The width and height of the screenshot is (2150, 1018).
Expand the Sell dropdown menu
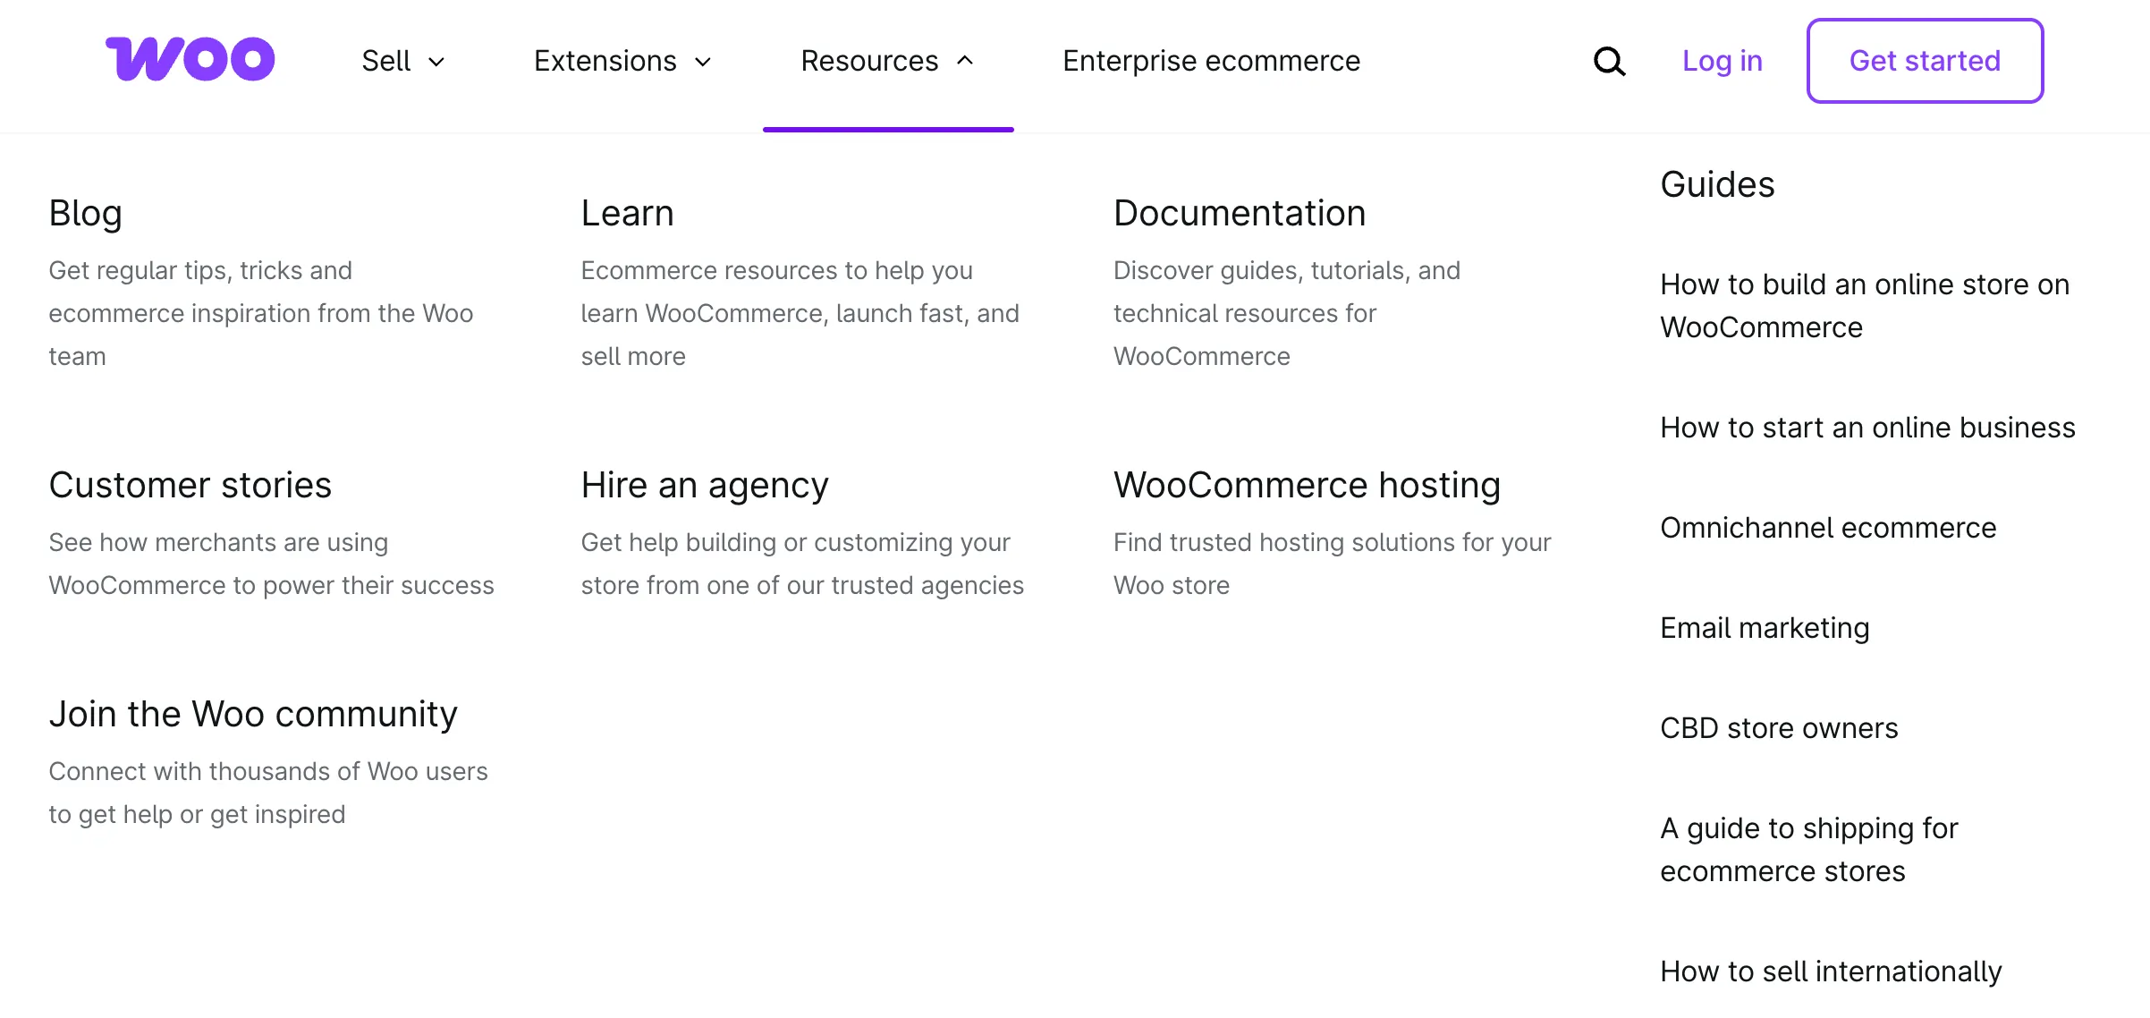click(403, 61)
